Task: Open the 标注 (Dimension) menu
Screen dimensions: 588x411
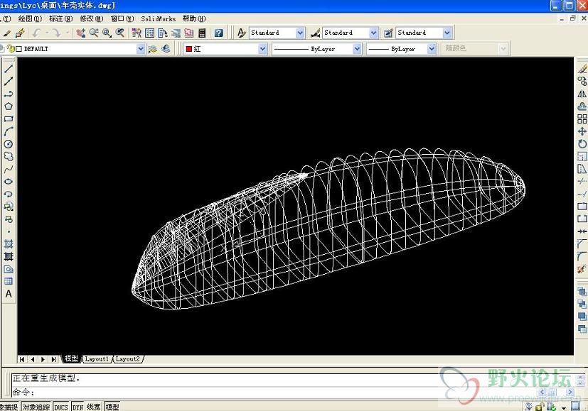Action: (x=60, y=18)
